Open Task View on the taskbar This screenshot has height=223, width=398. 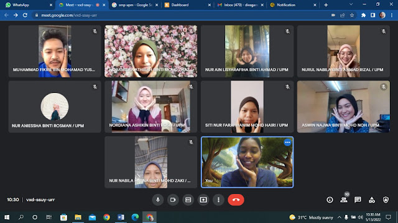tap(49, 217)
